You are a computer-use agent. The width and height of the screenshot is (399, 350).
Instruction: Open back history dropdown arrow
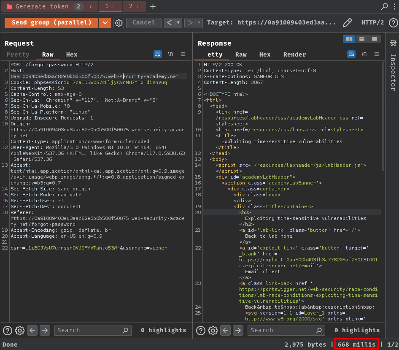(178, 23)
